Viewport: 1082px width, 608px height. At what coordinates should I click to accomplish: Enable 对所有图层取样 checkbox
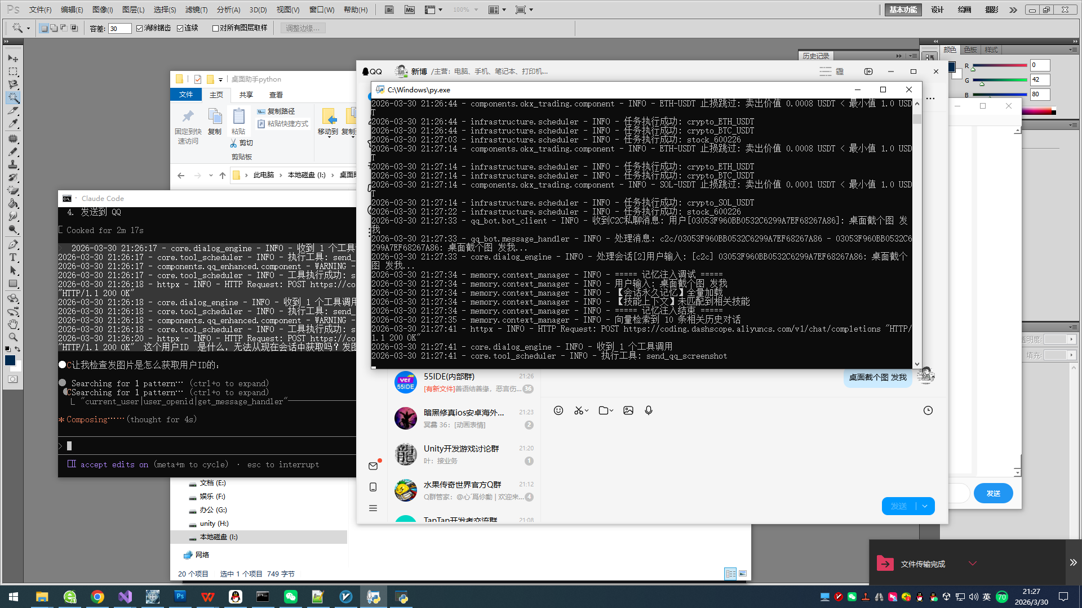point(215,28)
